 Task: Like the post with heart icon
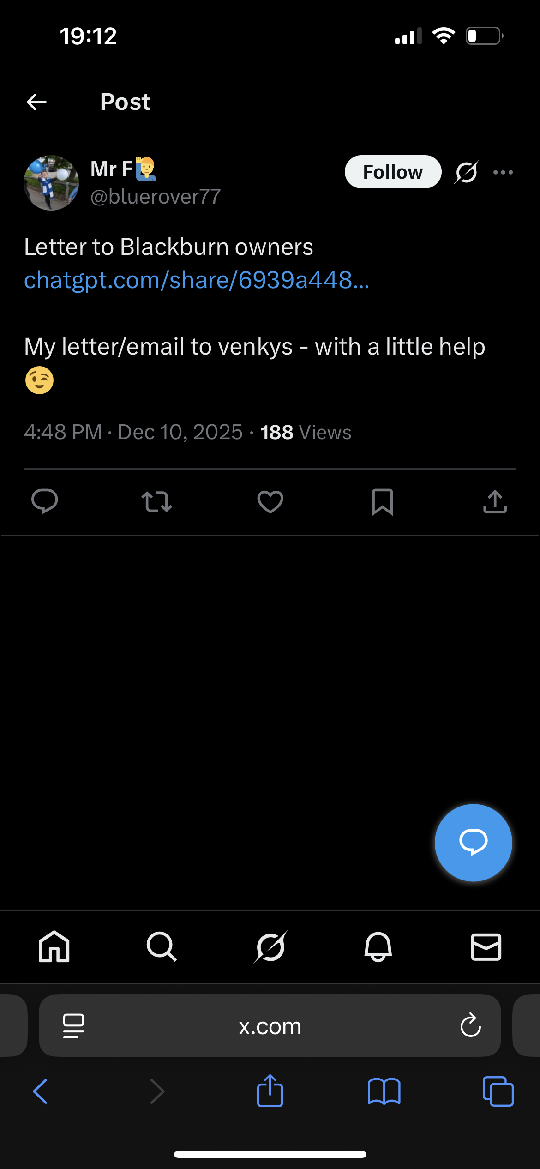tap(270, 502)
